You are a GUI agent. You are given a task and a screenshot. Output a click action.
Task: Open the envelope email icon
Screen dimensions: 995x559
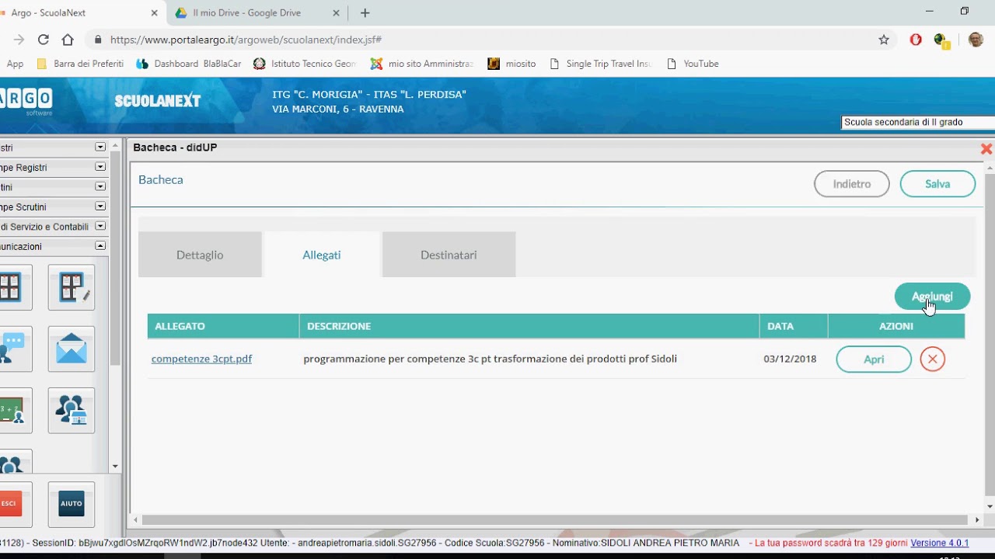coord(72,349)
